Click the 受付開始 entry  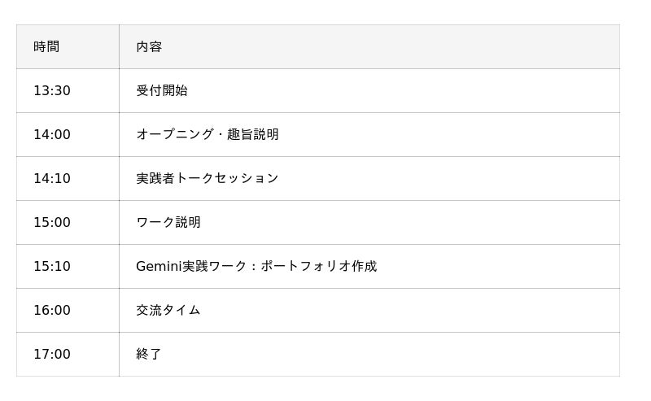coord(162,90)
